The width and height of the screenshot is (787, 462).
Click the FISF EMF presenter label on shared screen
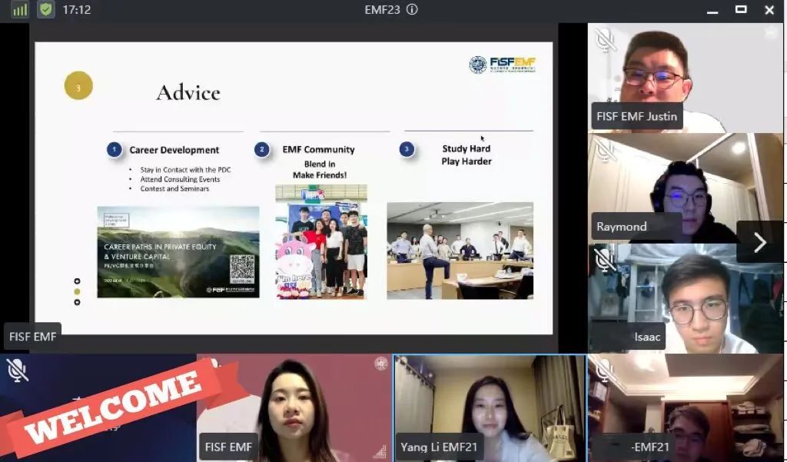(x=33, y=337)
